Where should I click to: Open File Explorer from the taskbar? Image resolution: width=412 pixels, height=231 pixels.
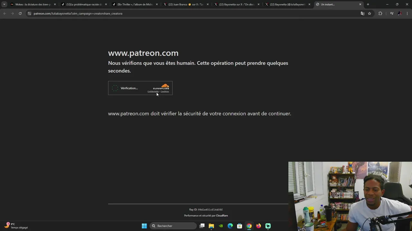[211, 226]
